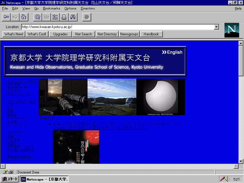Click the vertical scrollbar thumb

point(241,61)
